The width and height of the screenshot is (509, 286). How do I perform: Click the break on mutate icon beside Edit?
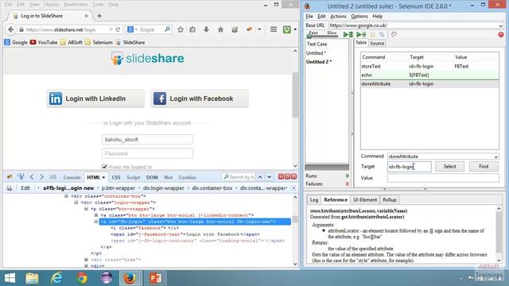[9, 188]
